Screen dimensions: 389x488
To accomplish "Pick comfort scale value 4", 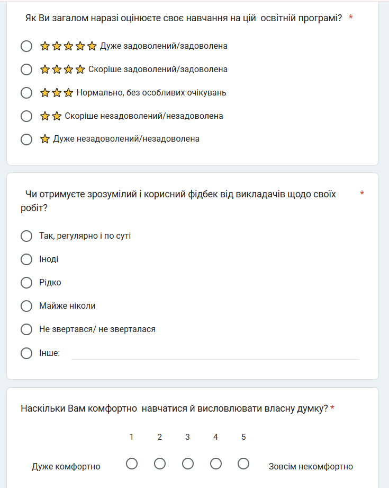I will pyautogui.click(x=216, y=464).
